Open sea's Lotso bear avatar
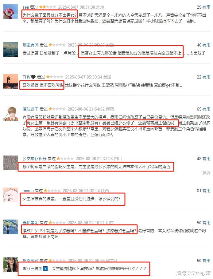The height and width of the screenshot is (279, 213). (11, 11)
